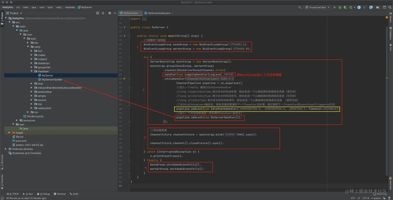The image size is (393, 200).
Task: Open the Database tool window tab
Action: click(x=390, y=33)
